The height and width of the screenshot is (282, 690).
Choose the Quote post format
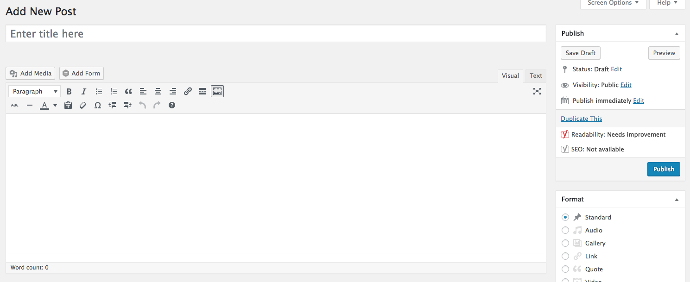[565, 269]
